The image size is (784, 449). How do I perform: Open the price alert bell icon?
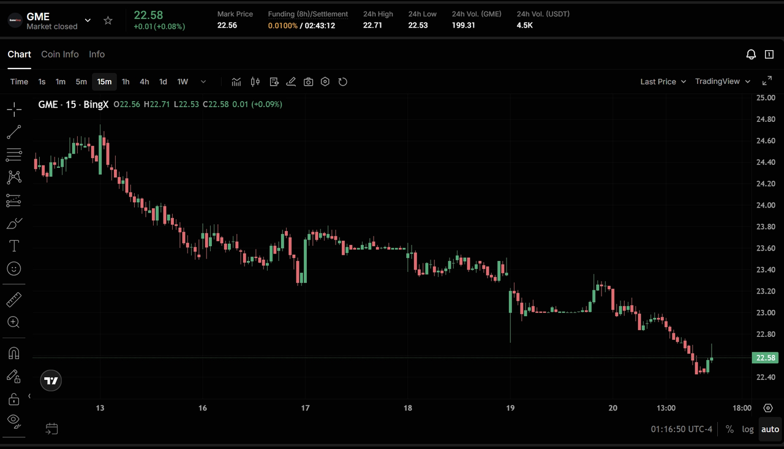(751, 55)
